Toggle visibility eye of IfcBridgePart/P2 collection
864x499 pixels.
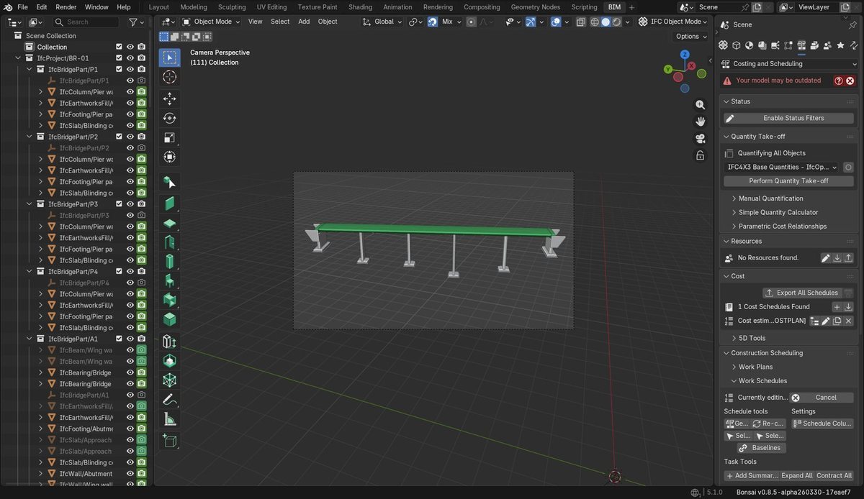(130, 137)
